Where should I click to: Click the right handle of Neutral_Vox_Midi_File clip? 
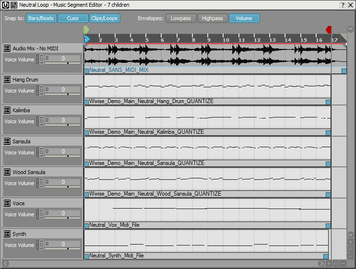[328, 226]
